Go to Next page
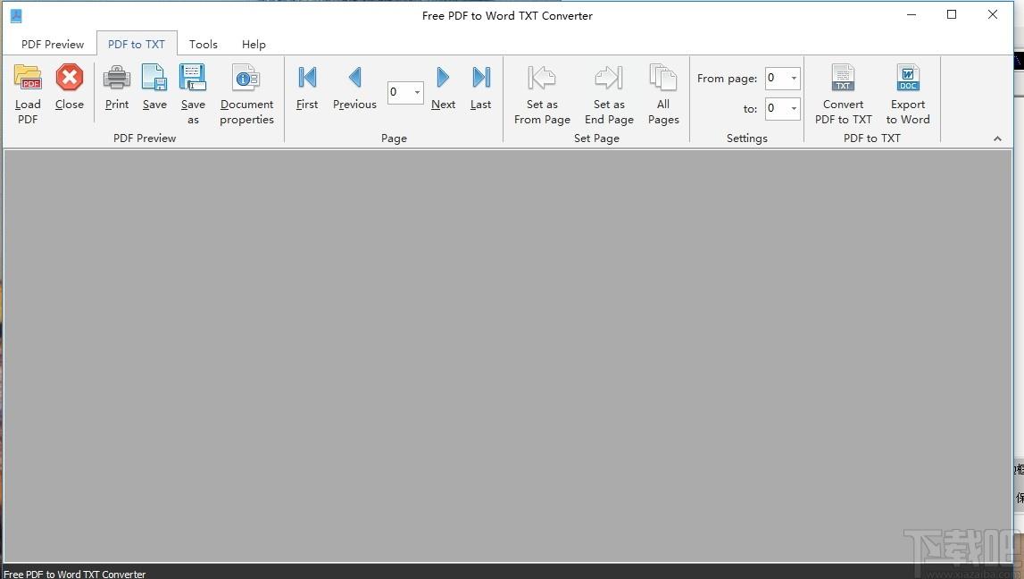The image size is (1024, 579). click(x=443, y=87)
